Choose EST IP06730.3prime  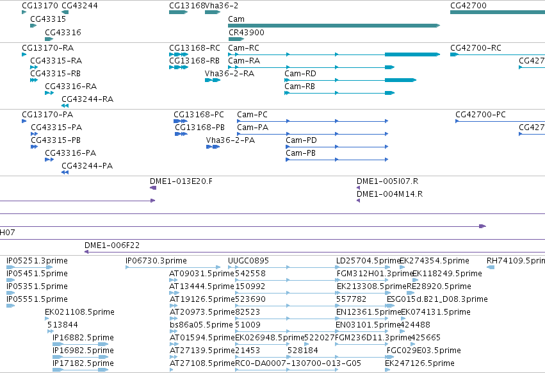coord(156,261)
